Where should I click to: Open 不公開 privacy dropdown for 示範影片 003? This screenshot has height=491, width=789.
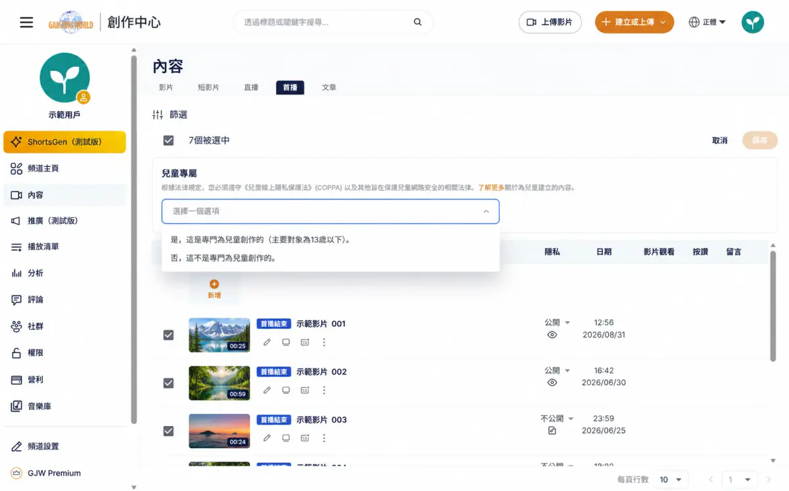click(x=557, y=418)
